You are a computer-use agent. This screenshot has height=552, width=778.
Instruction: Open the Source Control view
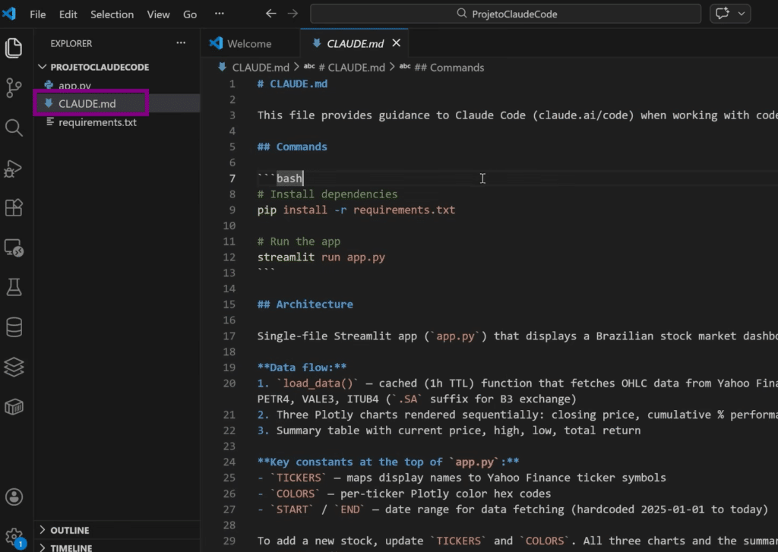click(x=14, y=88)
